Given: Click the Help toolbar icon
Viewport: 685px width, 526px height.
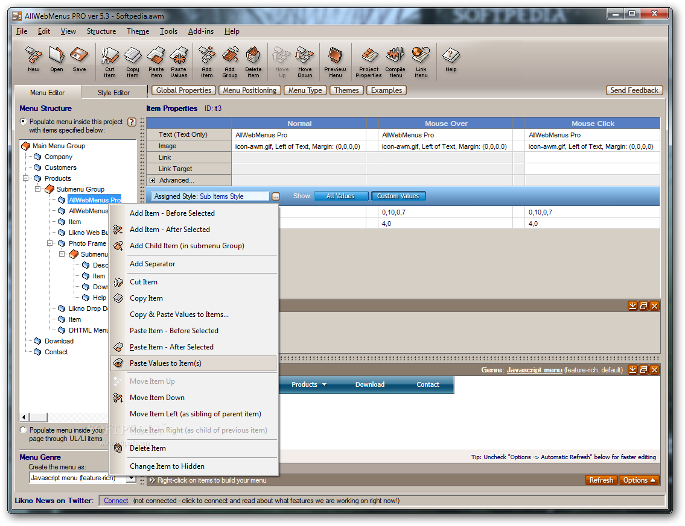Looking at the screenshot, I should tap(451, 59).
